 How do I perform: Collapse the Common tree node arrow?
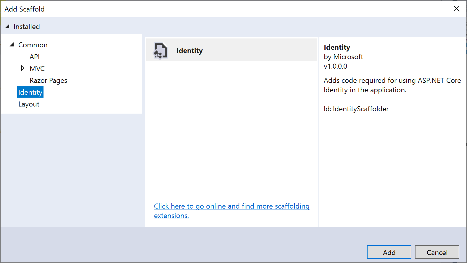point(12,45)
